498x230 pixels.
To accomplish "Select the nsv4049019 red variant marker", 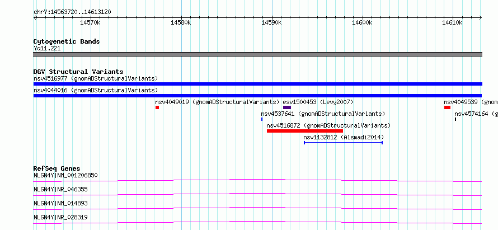I will click(x=157, y=107).
